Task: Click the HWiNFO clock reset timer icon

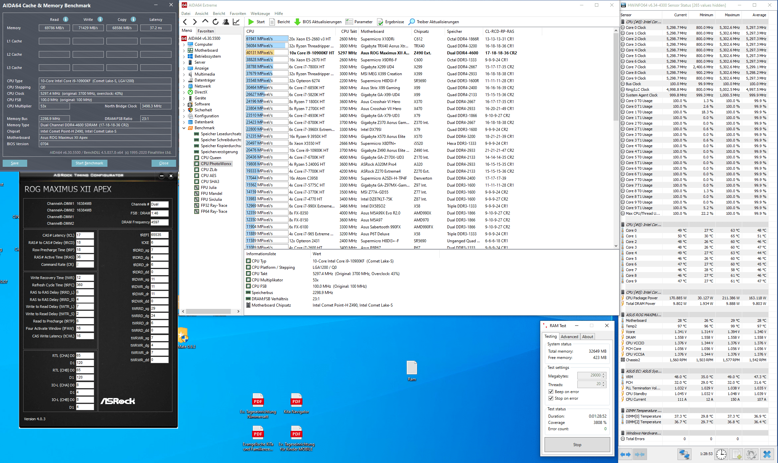Action: tap(721, 454)
